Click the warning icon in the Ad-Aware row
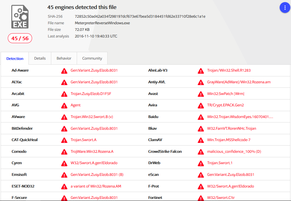This screenshot has width=291, height=201. [64, 71]
